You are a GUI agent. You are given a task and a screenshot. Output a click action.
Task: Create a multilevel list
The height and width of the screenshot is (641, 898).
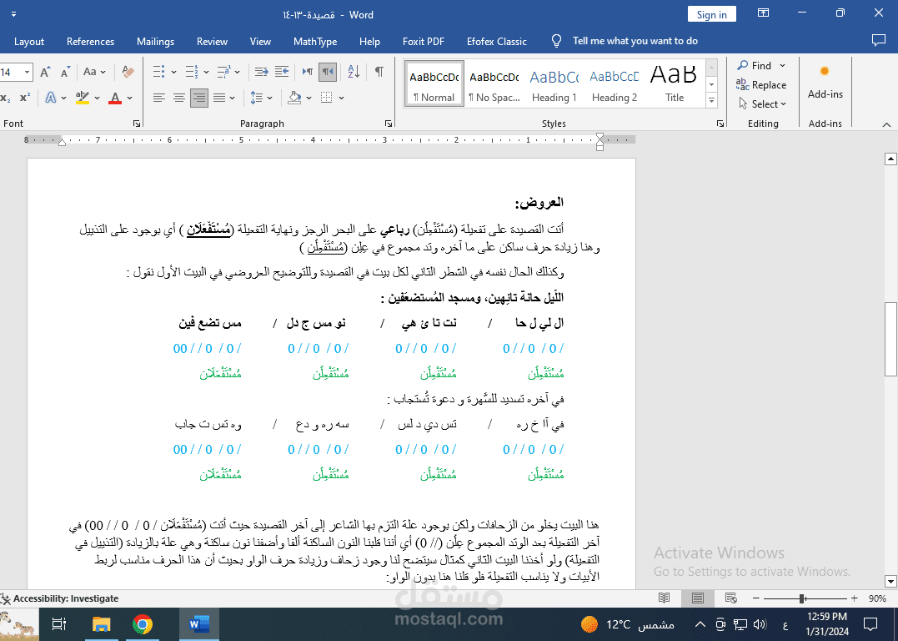click(x=224, y=72)
